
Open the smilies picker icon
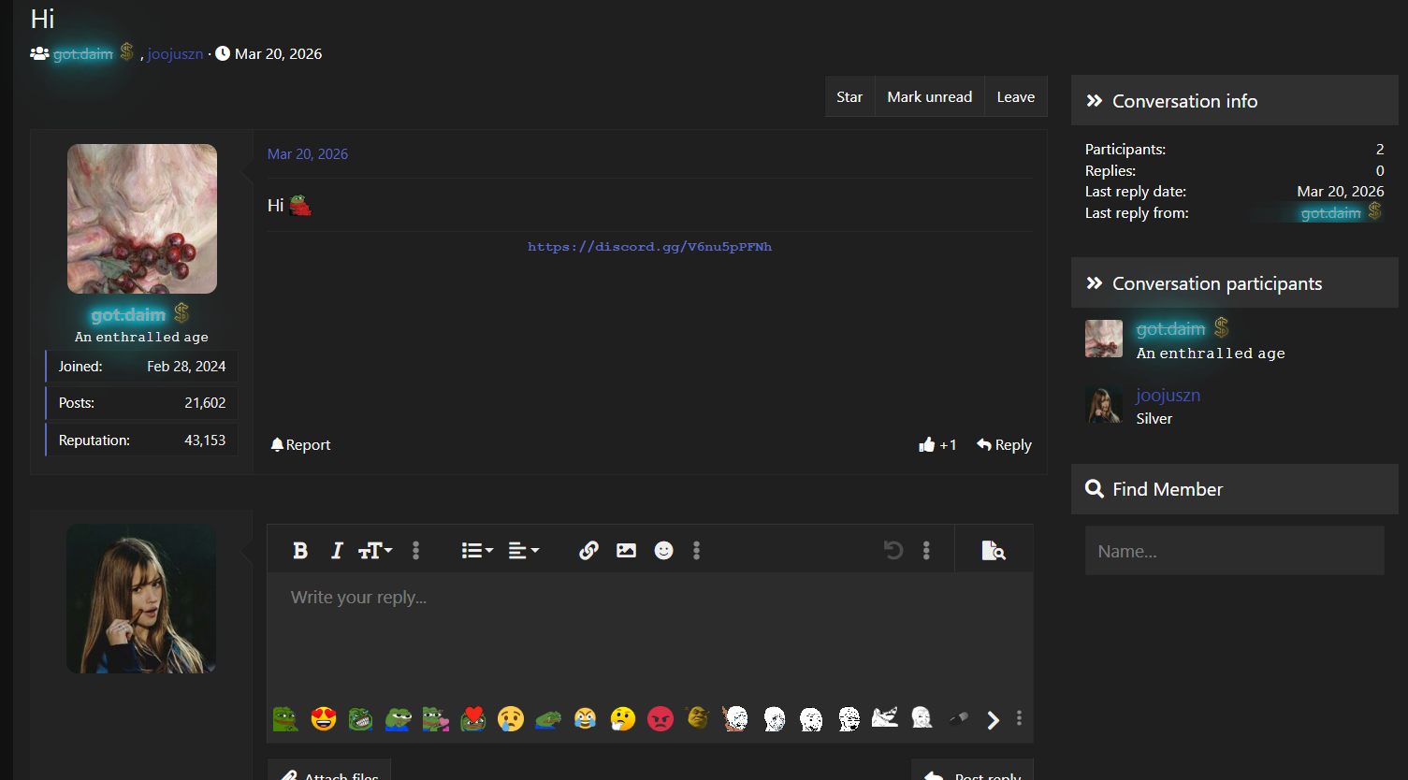pos(663,551)
